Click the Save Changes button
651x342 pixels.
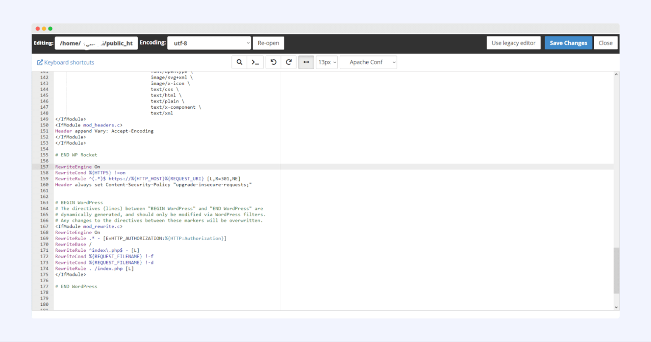pos(568,43)
